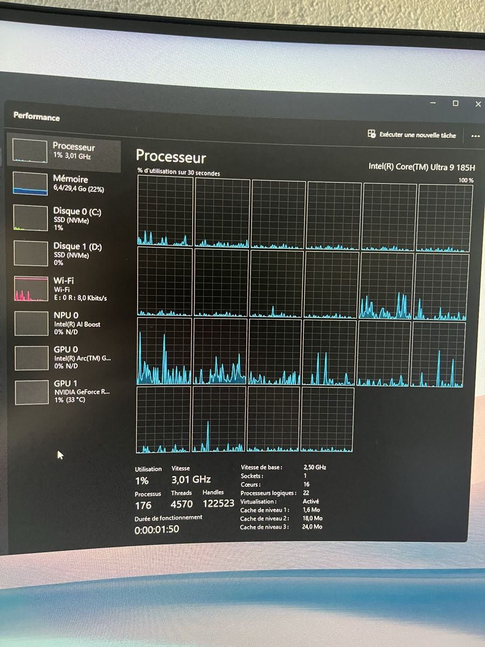
Task: Click the "Handles" label
Action: pos(213,492)
